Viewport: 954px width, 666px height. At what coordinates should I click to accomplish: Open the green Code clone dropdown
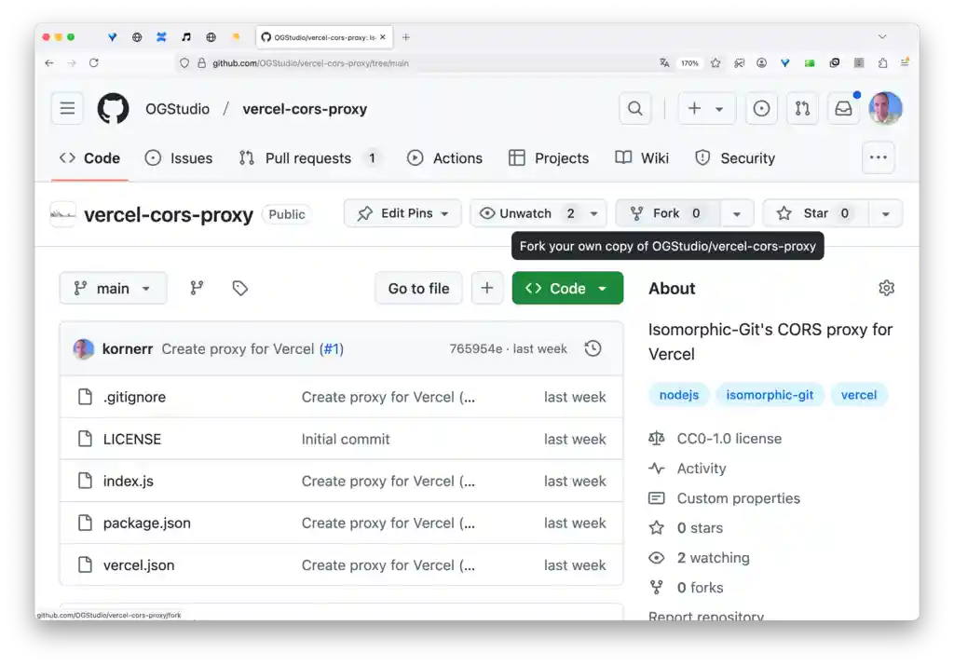567,289
